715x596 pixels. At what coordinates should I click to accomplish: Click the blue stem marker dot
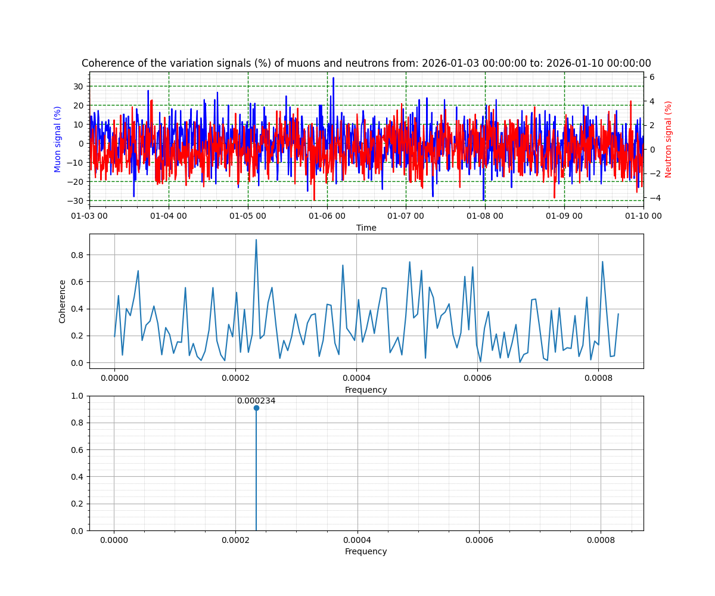(x=256, y=408)
